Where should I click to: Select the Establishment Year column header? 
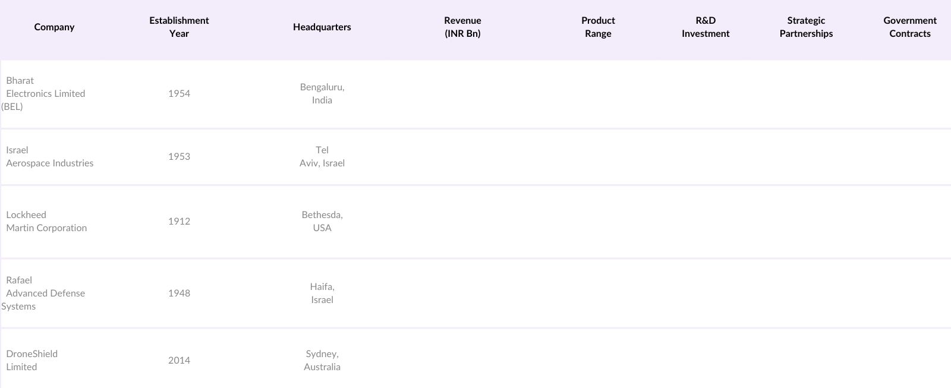click(x=179, y=27)
